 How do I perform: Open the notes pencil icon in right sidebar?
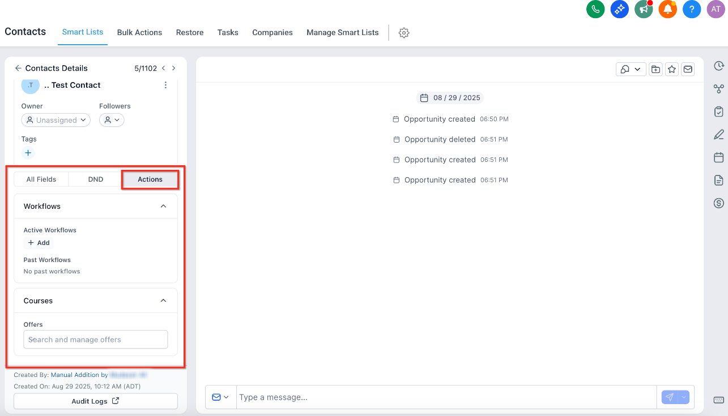[718, 135]
